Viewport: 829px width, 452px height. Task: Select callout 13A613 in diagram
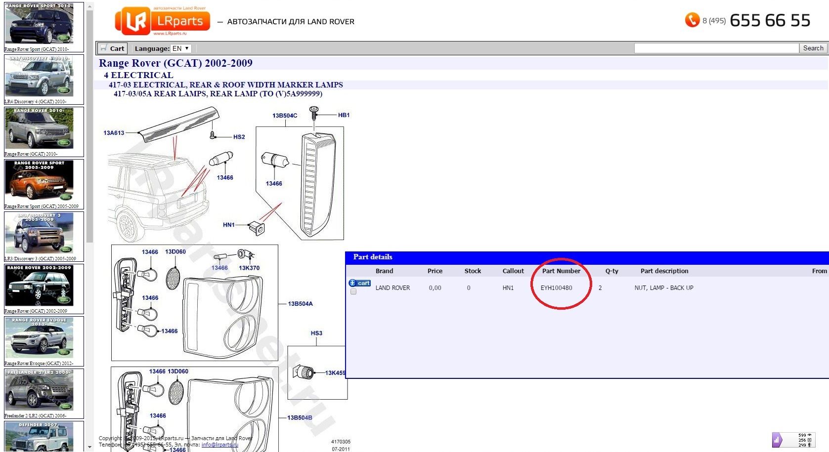coord(114,133)
